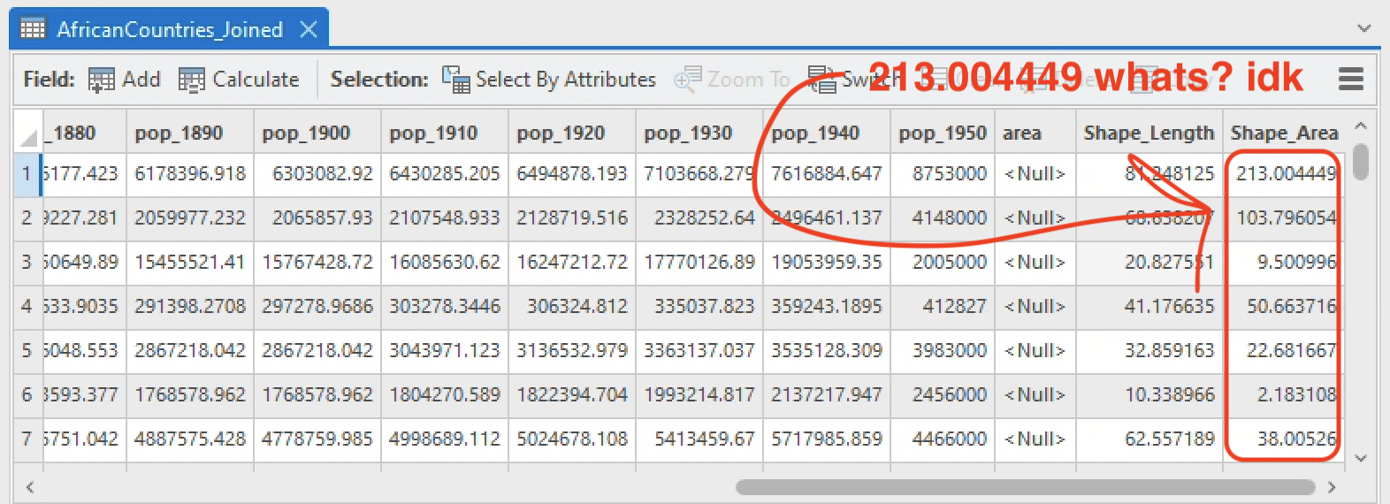Click the vertical scroll down arrow
Image resolution: width=1390 pixels, height=504 pixels.
point(1361,458)
